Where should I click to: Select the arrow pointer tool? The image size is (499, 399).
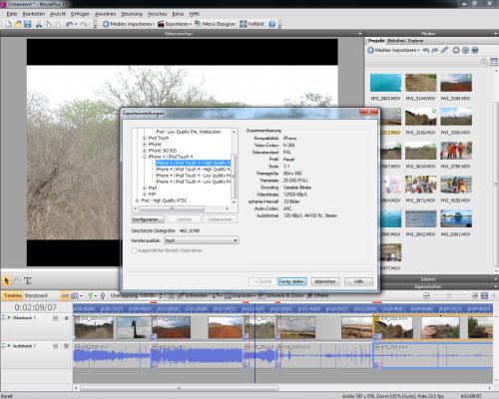point(7,281)
